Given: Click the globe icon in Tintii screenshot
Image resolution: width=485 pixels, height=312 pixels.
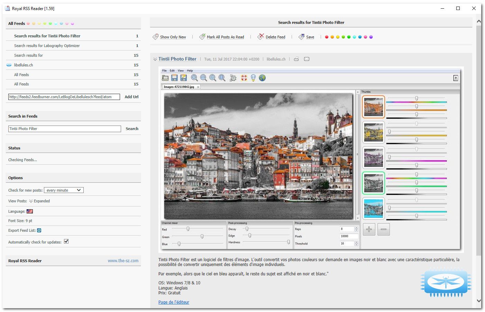Looking at the screenshot, I should pyautogui.click(x=263, y=78).
